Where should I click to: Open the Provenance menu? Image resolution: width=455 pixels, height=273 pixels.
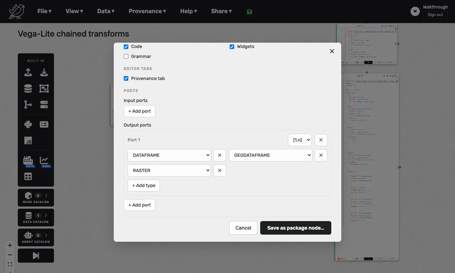[148, 11]
